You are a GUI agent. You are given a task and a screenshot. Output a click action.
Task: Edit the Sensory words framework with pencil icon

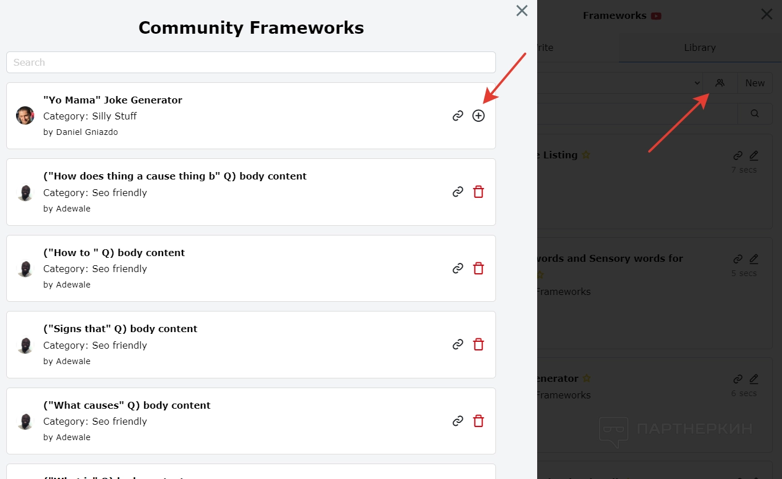753,259
